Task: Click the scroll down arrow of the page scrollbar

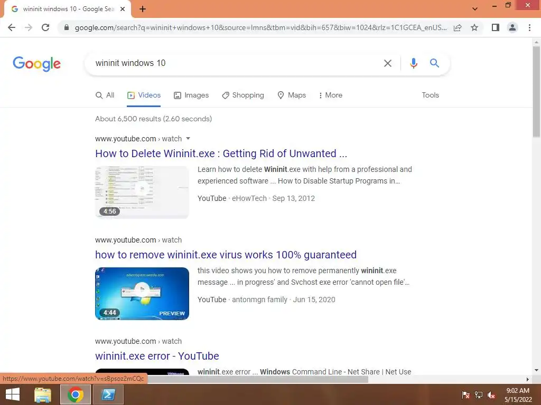Action: pyautogui.click(x=536, y=370)
